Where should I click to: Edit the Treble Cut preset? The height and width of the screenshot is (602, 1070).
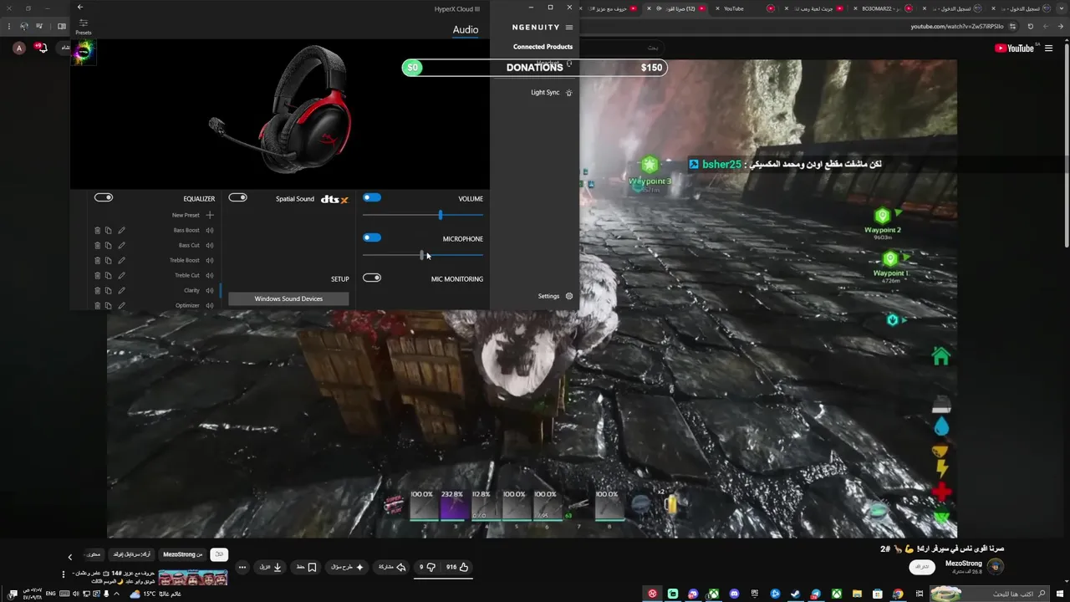coord(121,276)
